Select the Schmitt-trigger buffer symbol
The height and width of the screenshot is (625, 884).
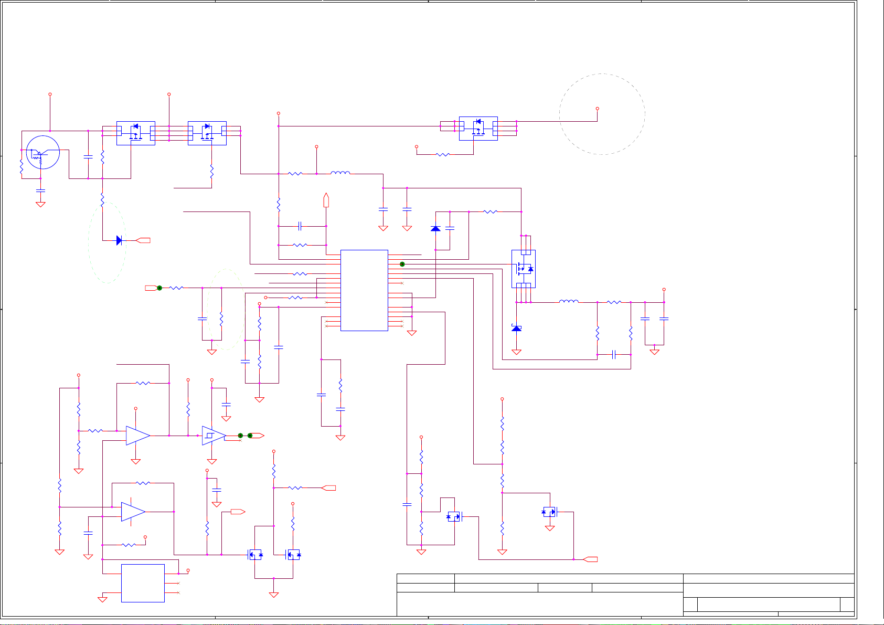pyautogui.click(x=214, y=436)
